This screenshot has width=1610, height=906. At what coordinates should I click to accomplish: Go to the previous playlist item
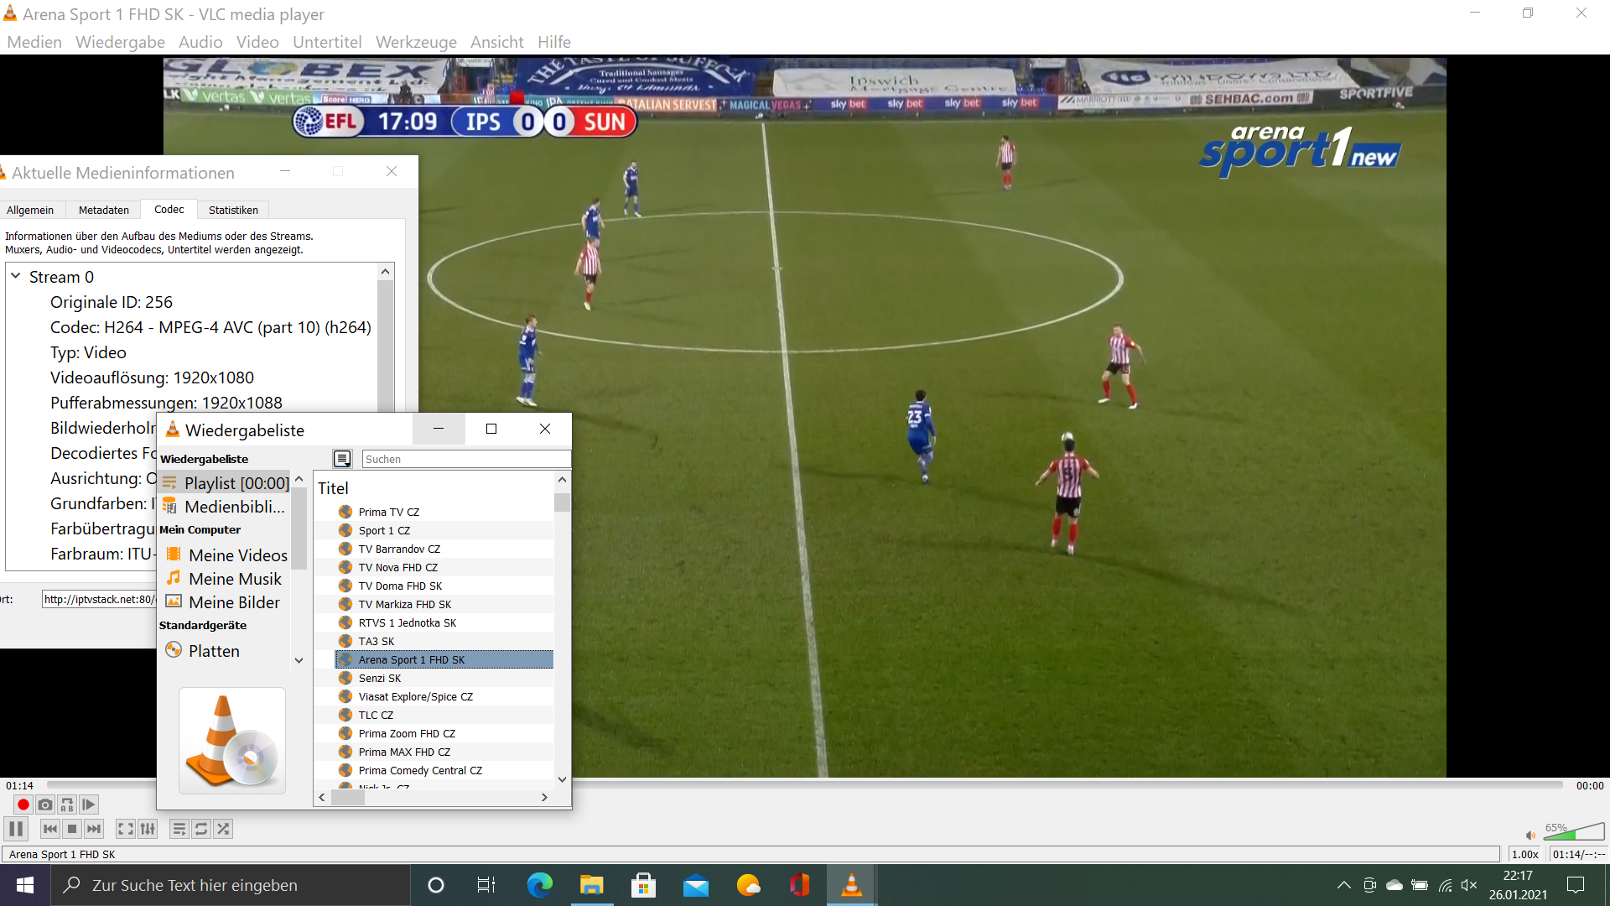50,829
